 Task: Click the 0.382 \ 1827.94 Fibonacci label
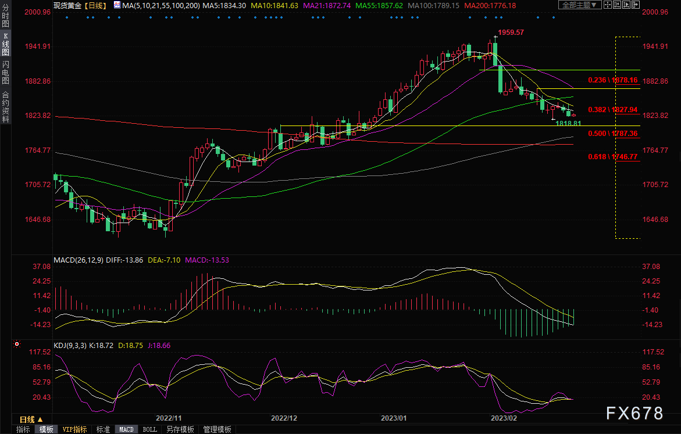(x=613, y=109)
